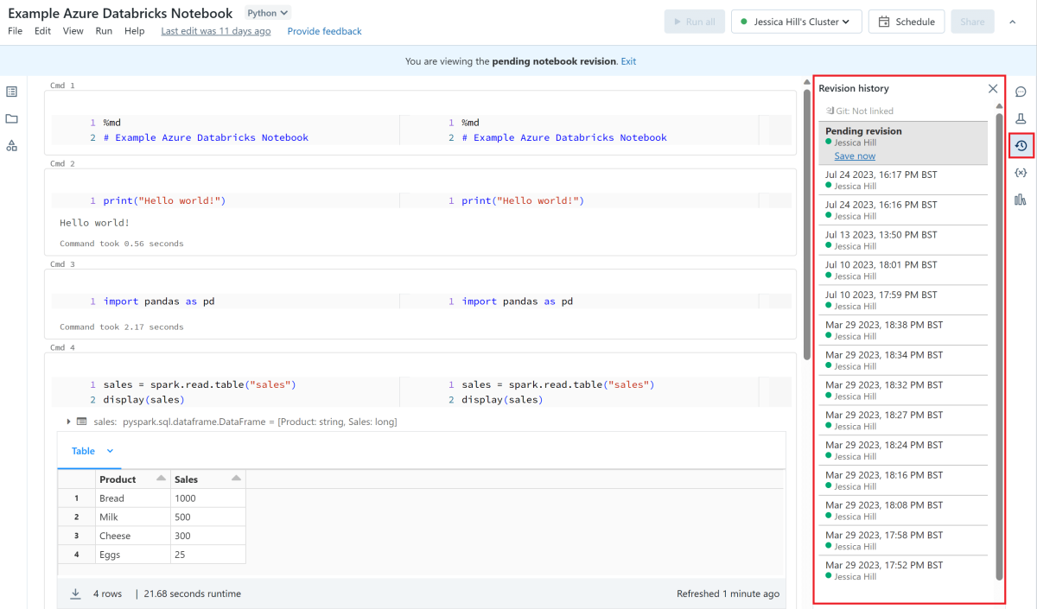Click the Eggs cell in the table

coord(132,555)
